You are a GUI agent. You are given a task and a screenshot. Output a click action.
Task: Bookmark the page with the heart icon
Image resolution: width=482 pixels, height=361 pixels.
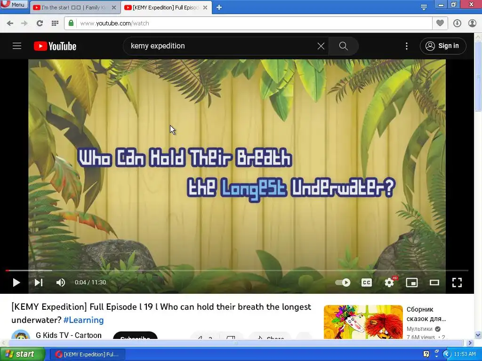(440, 23)
